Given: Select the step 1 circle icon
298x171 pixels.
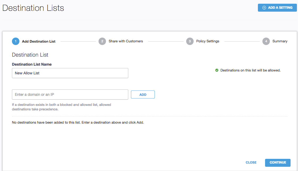Looking at the screenshot, I should pos(16,41).
